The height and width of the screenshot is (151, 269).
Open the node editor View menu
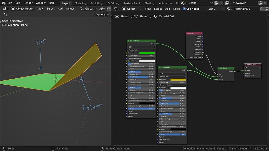[148, 9]
